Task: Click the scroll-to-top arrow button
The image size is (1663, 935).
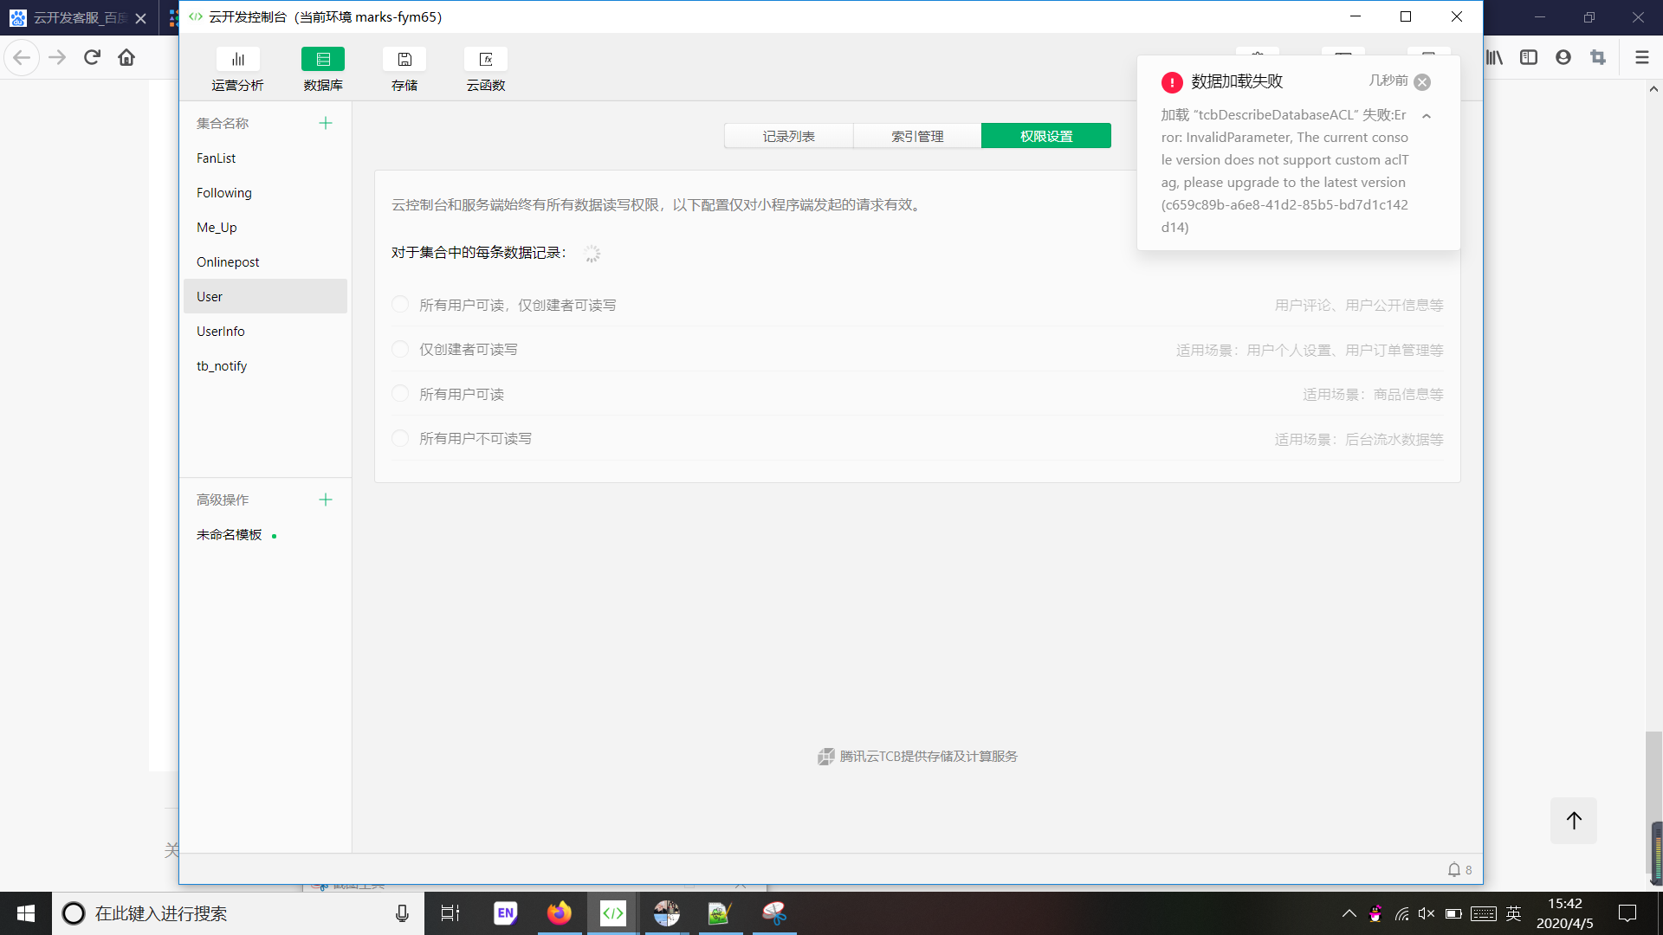Action: pos(1574,820)
